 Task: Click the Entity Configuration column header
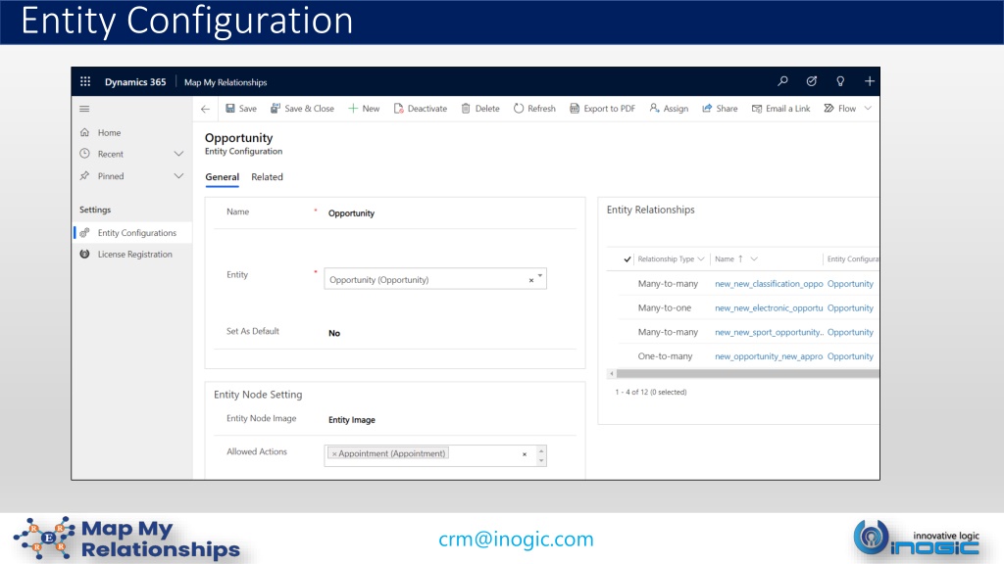click(x=852, y=258)
